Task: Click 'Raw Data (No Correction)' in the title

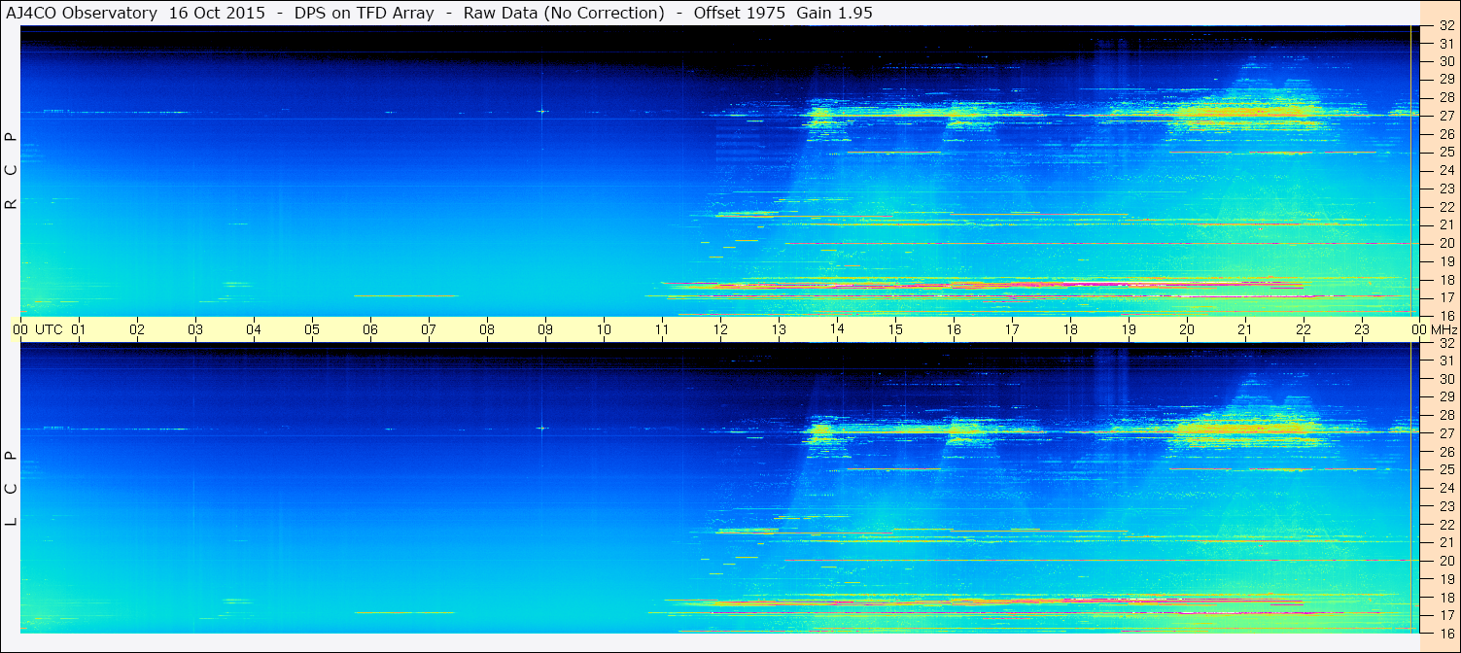Action: tap(565, 13)
